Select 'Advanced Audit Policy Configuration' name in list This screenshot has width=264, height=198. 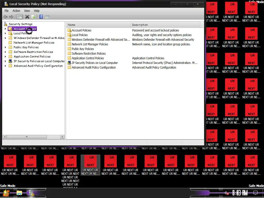94,68
